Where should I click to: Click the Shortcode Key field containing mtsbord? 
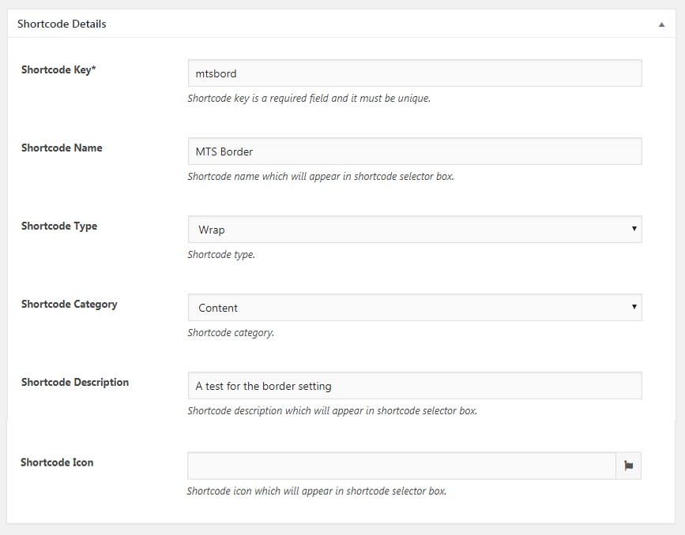(415, 73)
